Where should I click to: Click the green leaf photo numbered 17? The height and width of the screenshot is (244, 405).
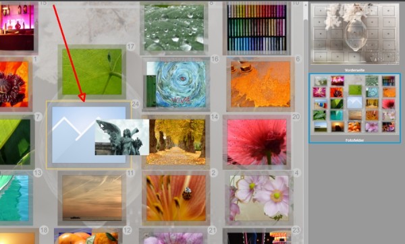tap(92, 72)
